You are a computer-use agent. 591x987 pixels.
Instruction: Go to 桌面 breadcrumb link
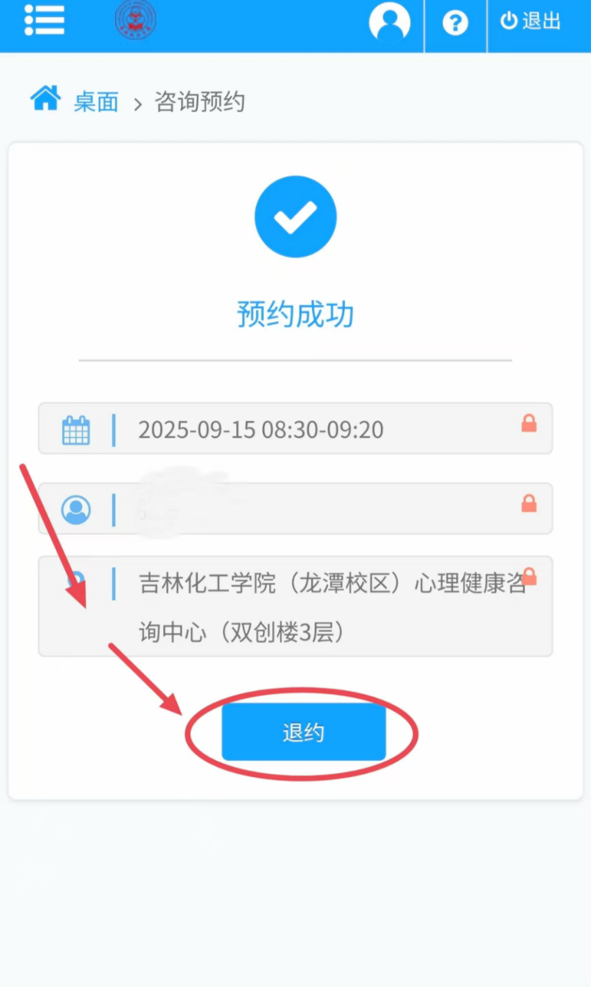click(x=96, y=102)
